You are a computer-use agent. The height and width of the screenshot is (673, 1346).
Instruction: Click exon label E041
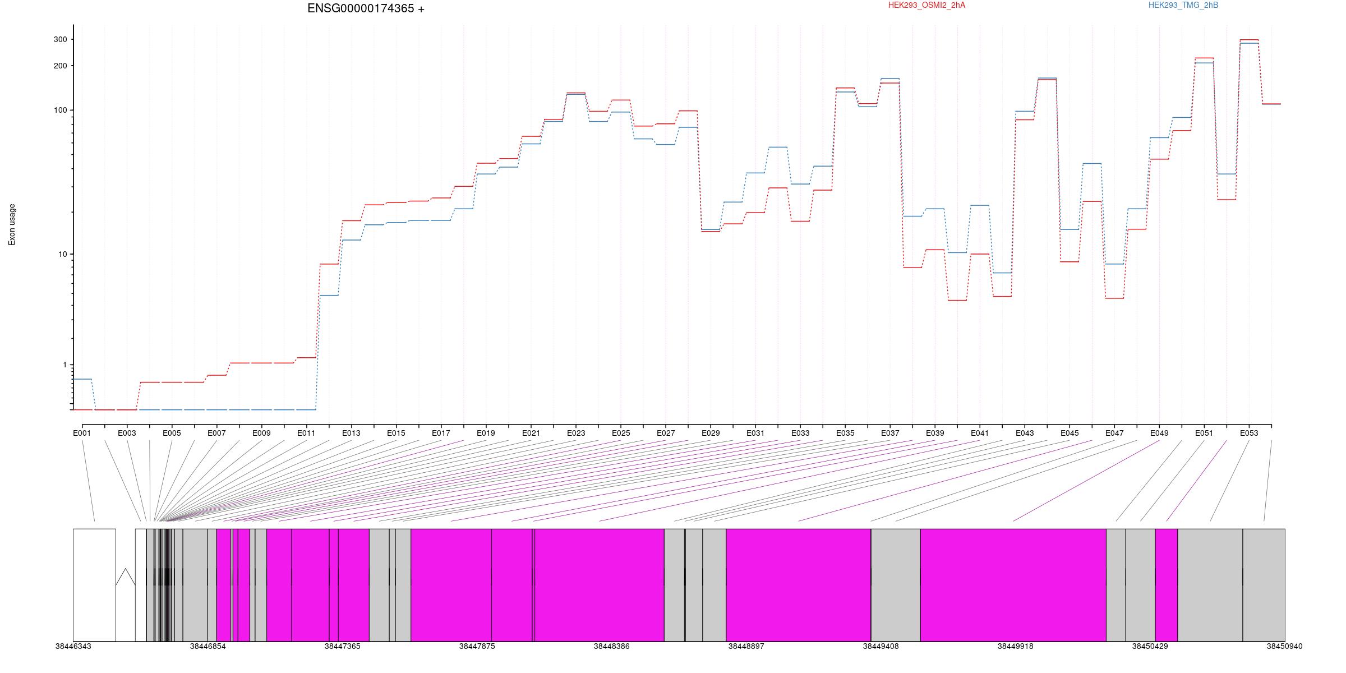[x=980, y=433]
